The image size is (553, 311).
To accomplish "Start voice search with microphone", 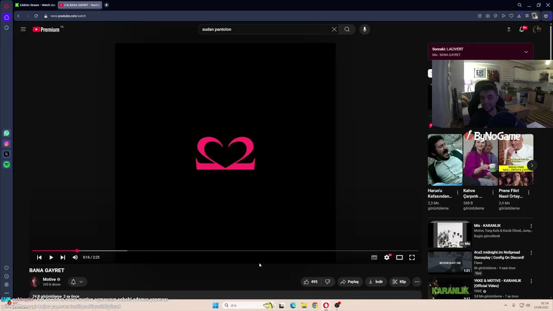I will click(365, 29).
